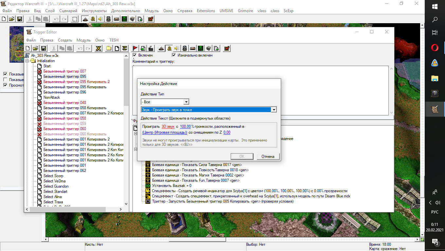Open map folder icon in Trigger Editor toolbar
Image resolution: width=445 pixels, height=251 pixels.
(x=35, y=48)
